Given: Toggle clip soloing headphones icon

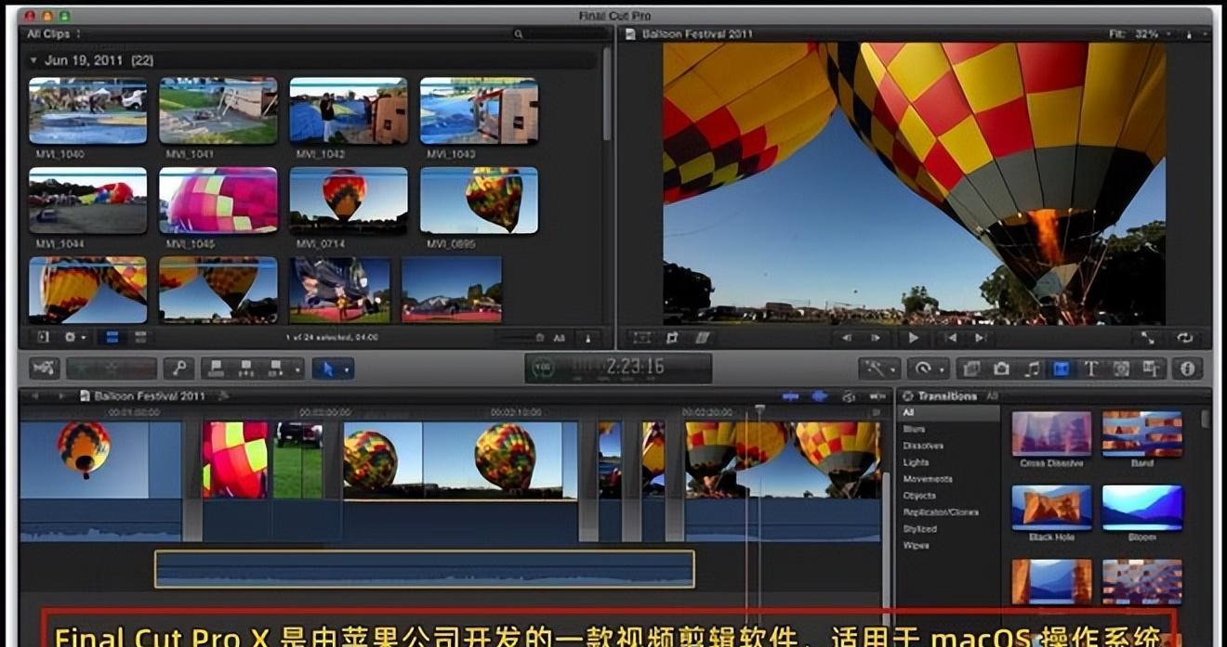Looking at the screenshot, I should coord(848,396).
